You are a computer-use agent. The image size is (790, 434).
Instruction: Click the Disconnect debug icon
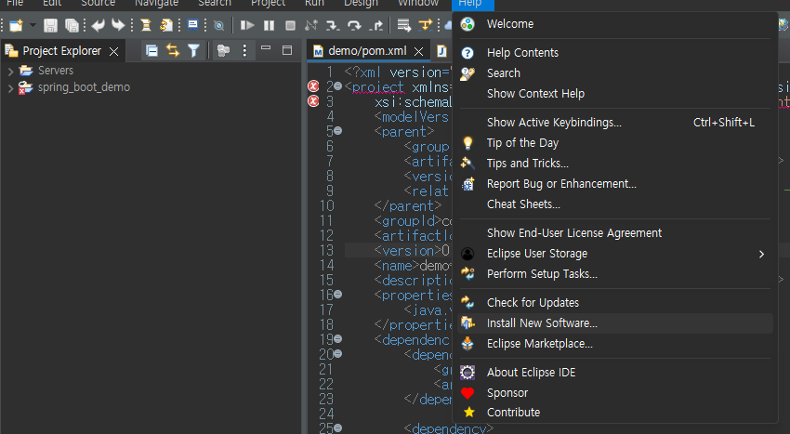click(x=311, y=25)
